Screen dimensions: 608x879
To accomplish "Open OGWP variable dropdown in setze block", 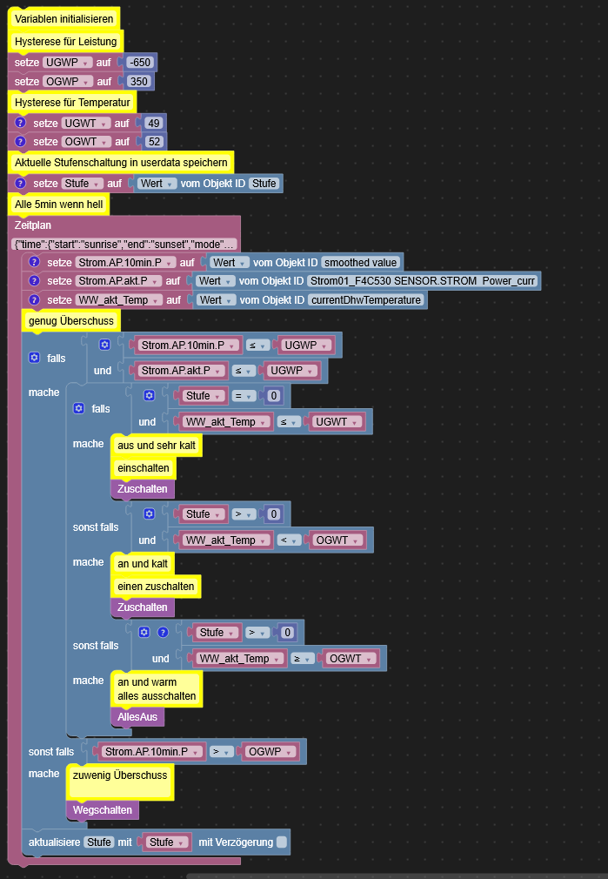I will click(66, 81).
